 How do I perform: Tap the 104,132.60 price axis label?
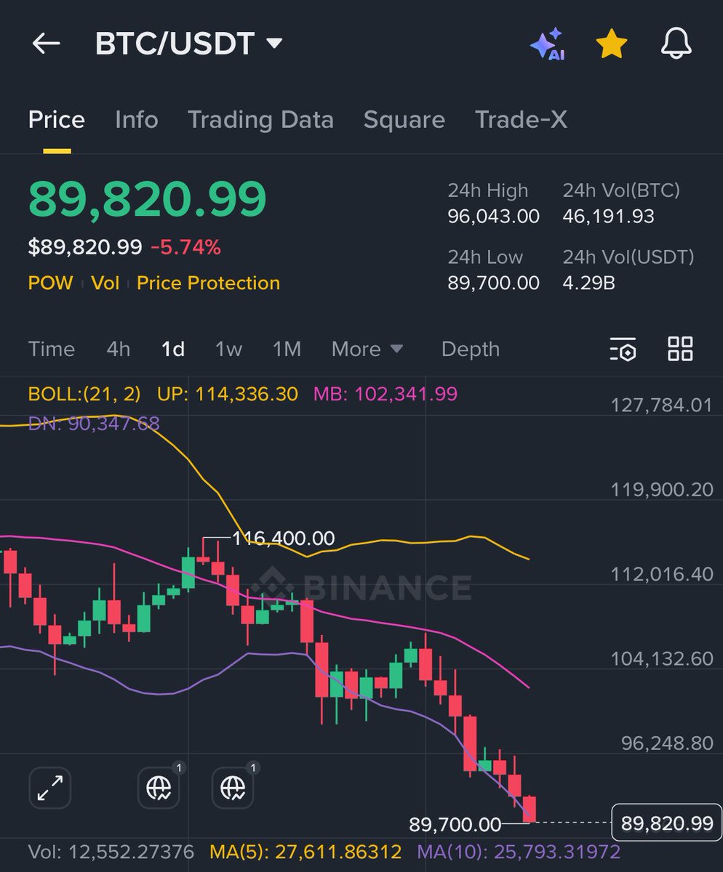point(662,659)
